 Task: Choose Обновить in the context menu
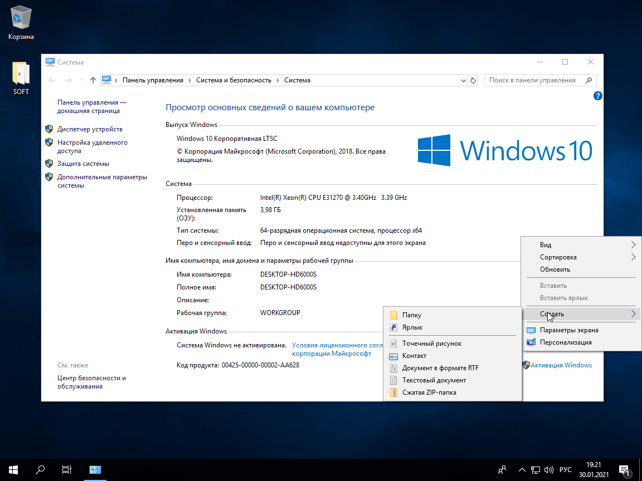coord(581,269)
